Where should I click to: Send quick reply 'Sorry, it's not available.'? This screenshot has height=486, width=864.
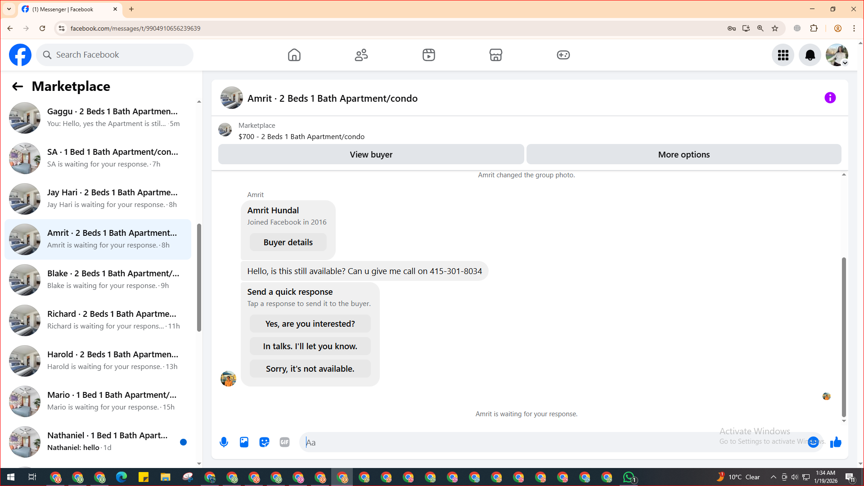pos(310,369)
